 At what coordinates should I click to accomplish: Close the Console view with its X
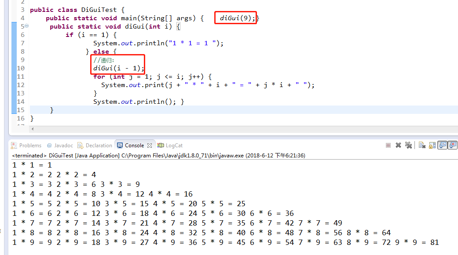click(x=150, y=145)
